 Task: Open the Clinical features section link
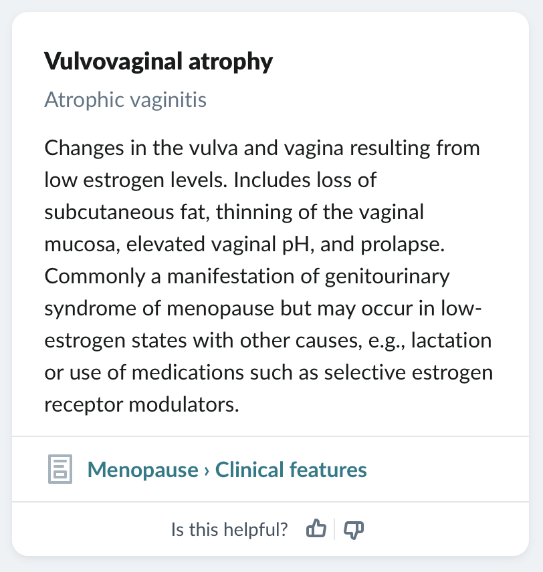[x=291, y=470]
